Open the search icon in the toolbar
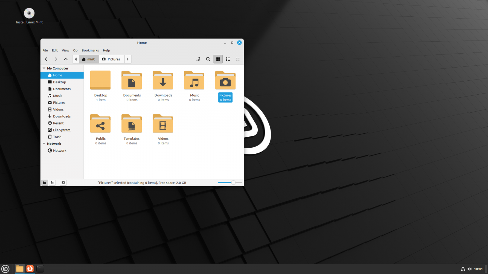The height and width of the screenshot is (274, 488). pyautogui.click(x=208, y=59)
